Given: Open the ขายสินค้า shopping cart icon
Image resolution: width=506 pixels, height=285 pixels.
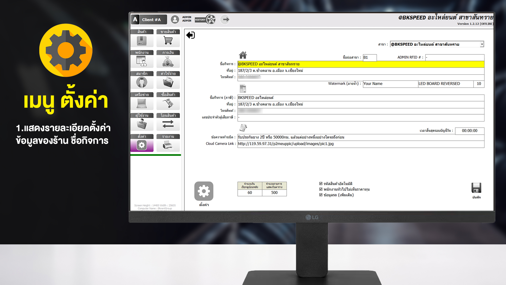Looking at the screenshot, I should (168, 38).
